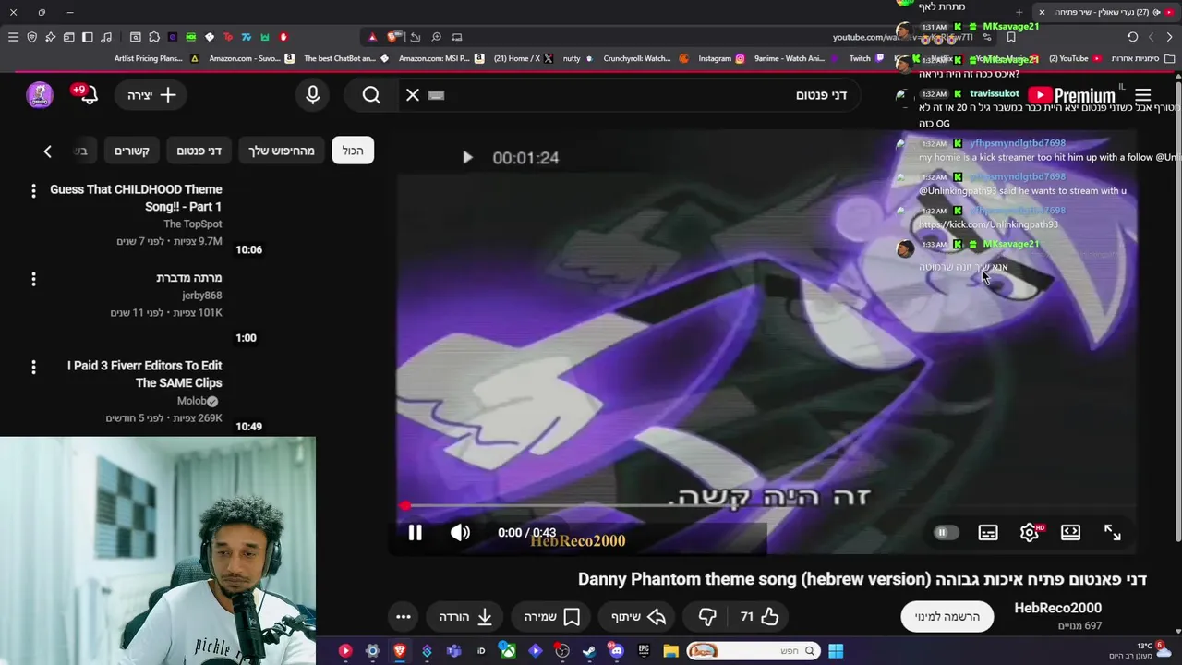The width and height of the screenshot is (1182, 665).
Task: Enter fullscreen with the player's fullscreen icon
Action: (x=1113, y=533)
